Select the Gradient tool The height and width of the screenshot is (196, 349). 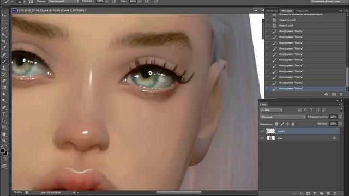(4, 88)
